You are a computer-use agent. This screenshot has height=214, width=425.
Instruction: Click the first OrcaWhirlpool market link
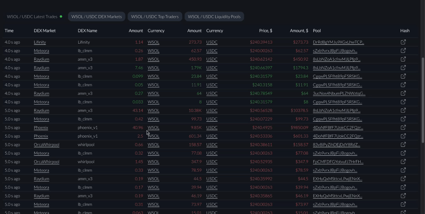pyautogui.click(x=46, y=145)
